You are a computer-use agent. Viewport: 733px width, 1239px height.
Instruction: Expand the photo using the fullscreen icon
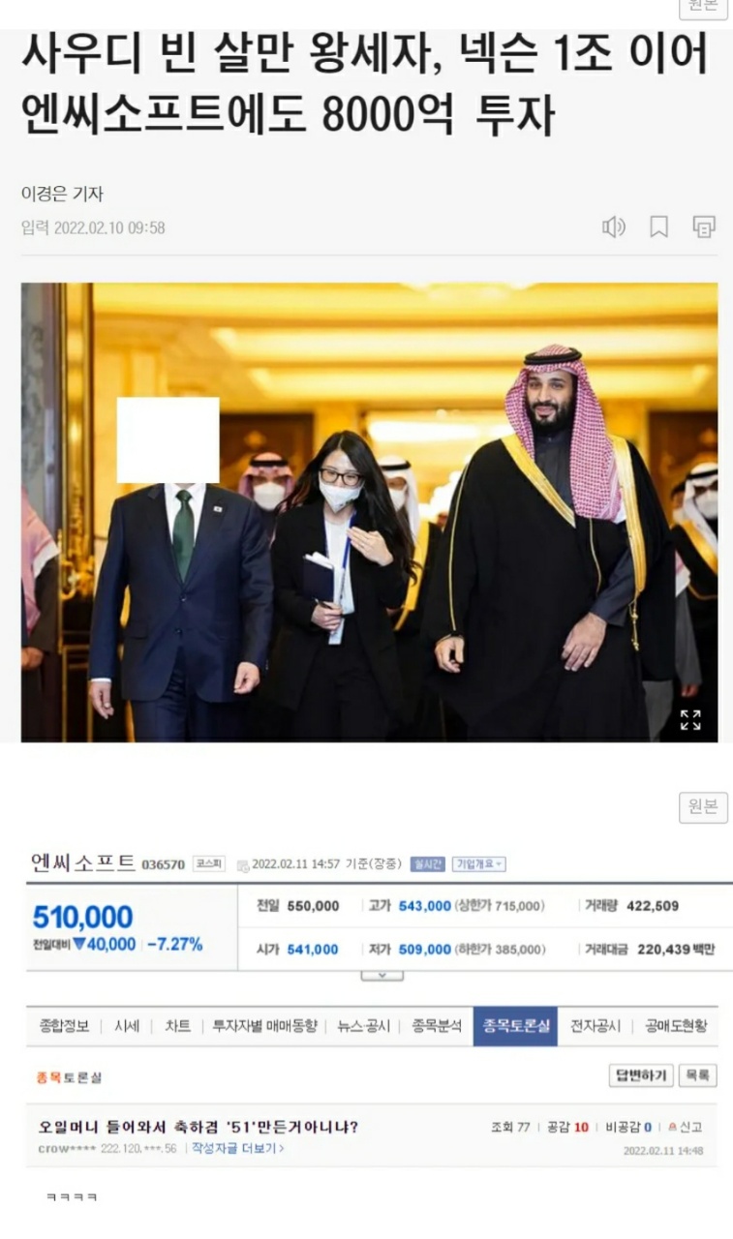690,719
